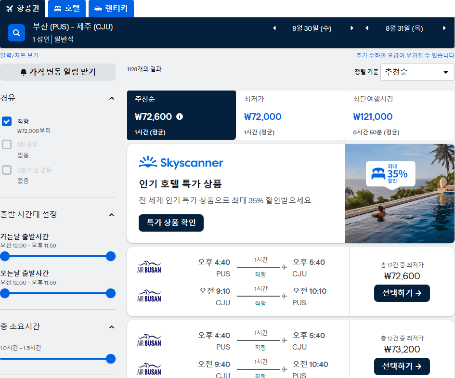The image size is (455, 378).
Task: Collapse the 출발 시간대 설정 section
Action: click(111, 215)
